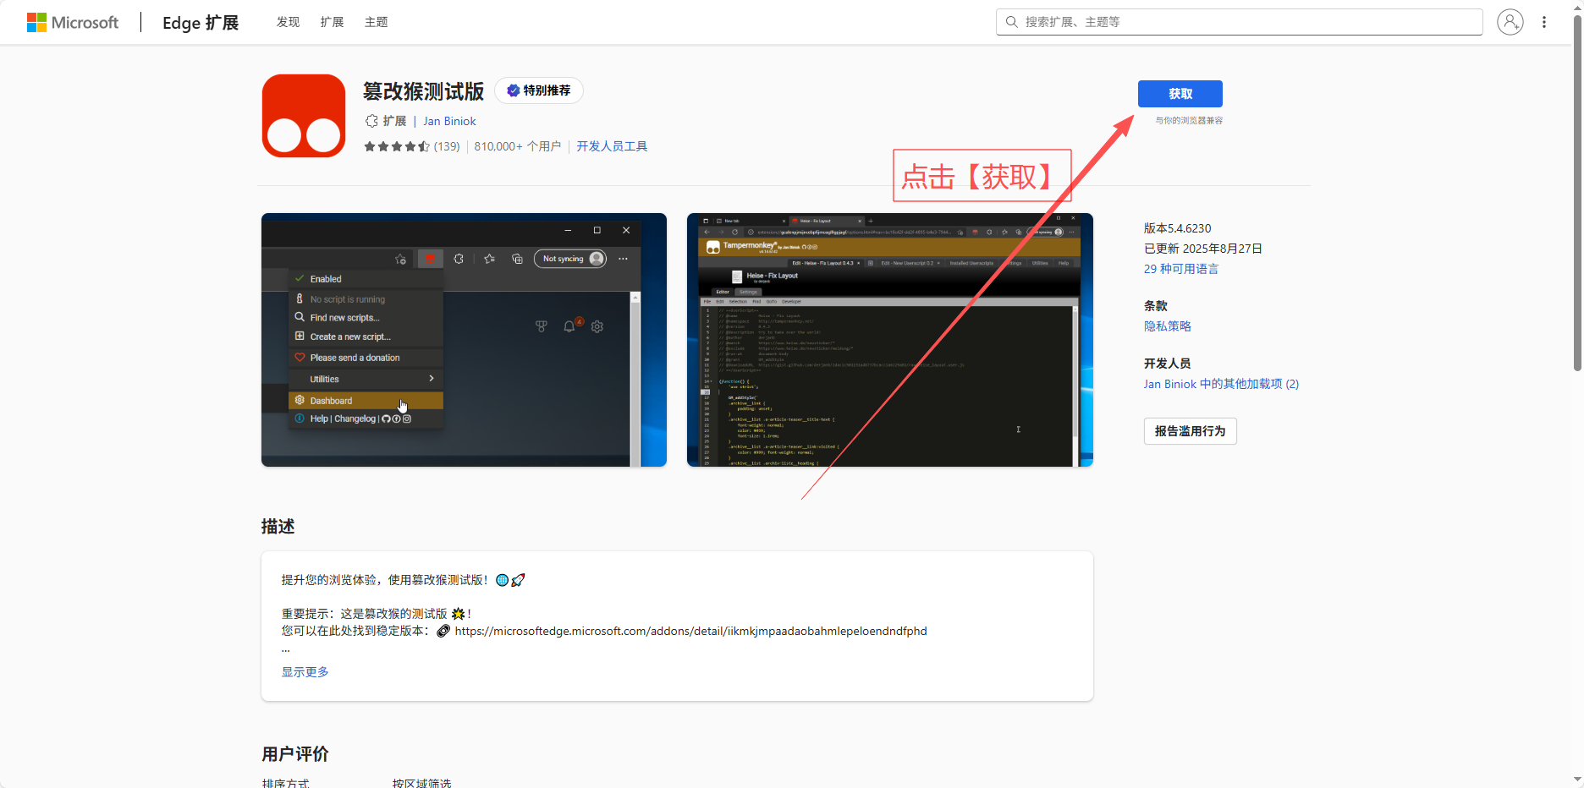Open the Jan Biniok developer link

449,121
